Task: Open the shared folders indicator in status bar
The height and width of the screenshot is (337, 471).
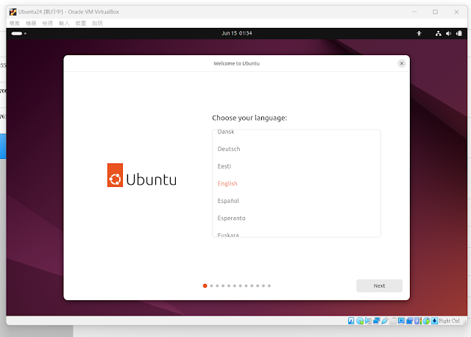Action: [393, 321]
